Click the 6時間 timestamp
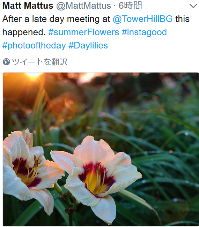The image size is (199, 227). click(x=130, y=6)
